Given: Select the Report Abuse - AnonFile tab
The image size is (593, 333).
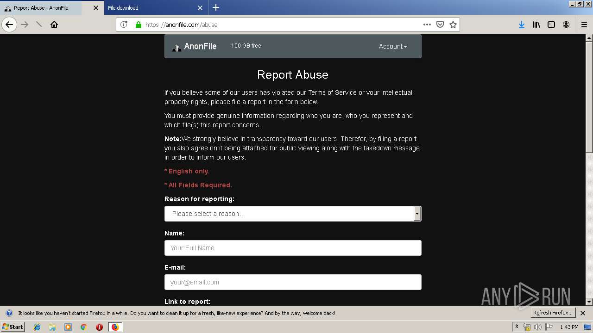Looking at the screenshot, I should [x=51, y=8].
